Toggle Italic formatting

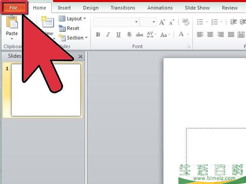pyautogui.click(x=108, y=34)
